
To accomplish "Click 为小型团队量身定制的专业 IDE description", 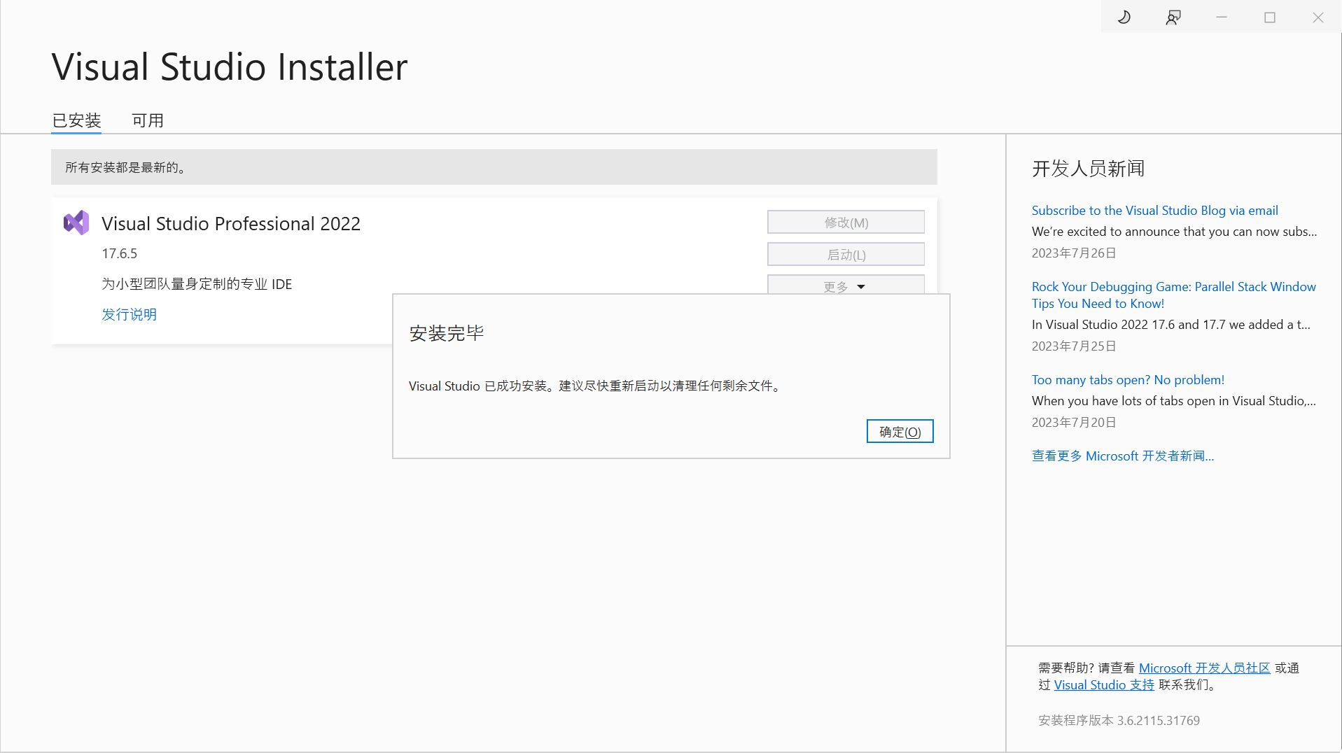I will 197,284.
